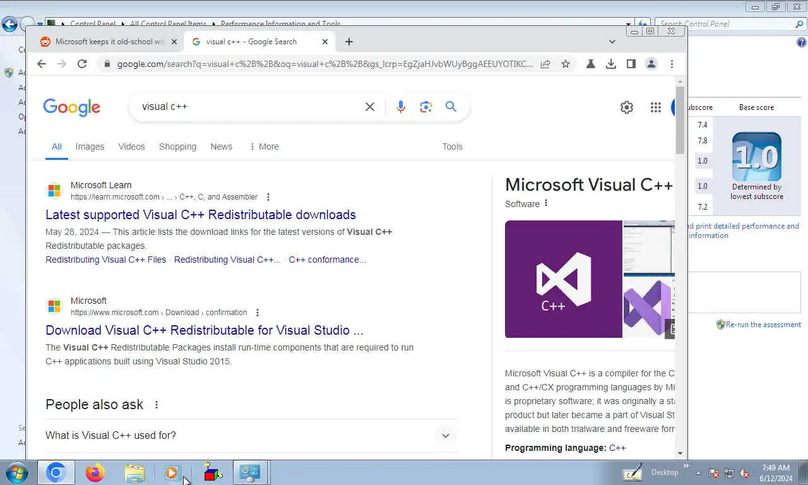
Task: Open Chrome three-dot menu
Action: [x=672, y=64]
